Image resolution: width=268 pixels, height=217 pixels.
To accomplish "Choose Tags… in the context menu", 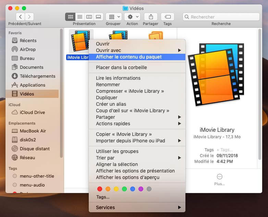I will point(137,197).
